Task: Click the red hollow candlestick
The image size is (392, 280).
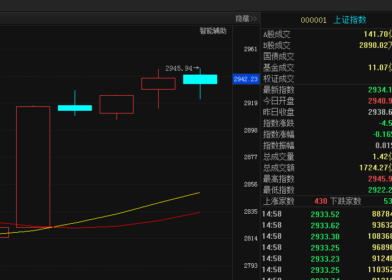Action: click(x=158, y=83)
